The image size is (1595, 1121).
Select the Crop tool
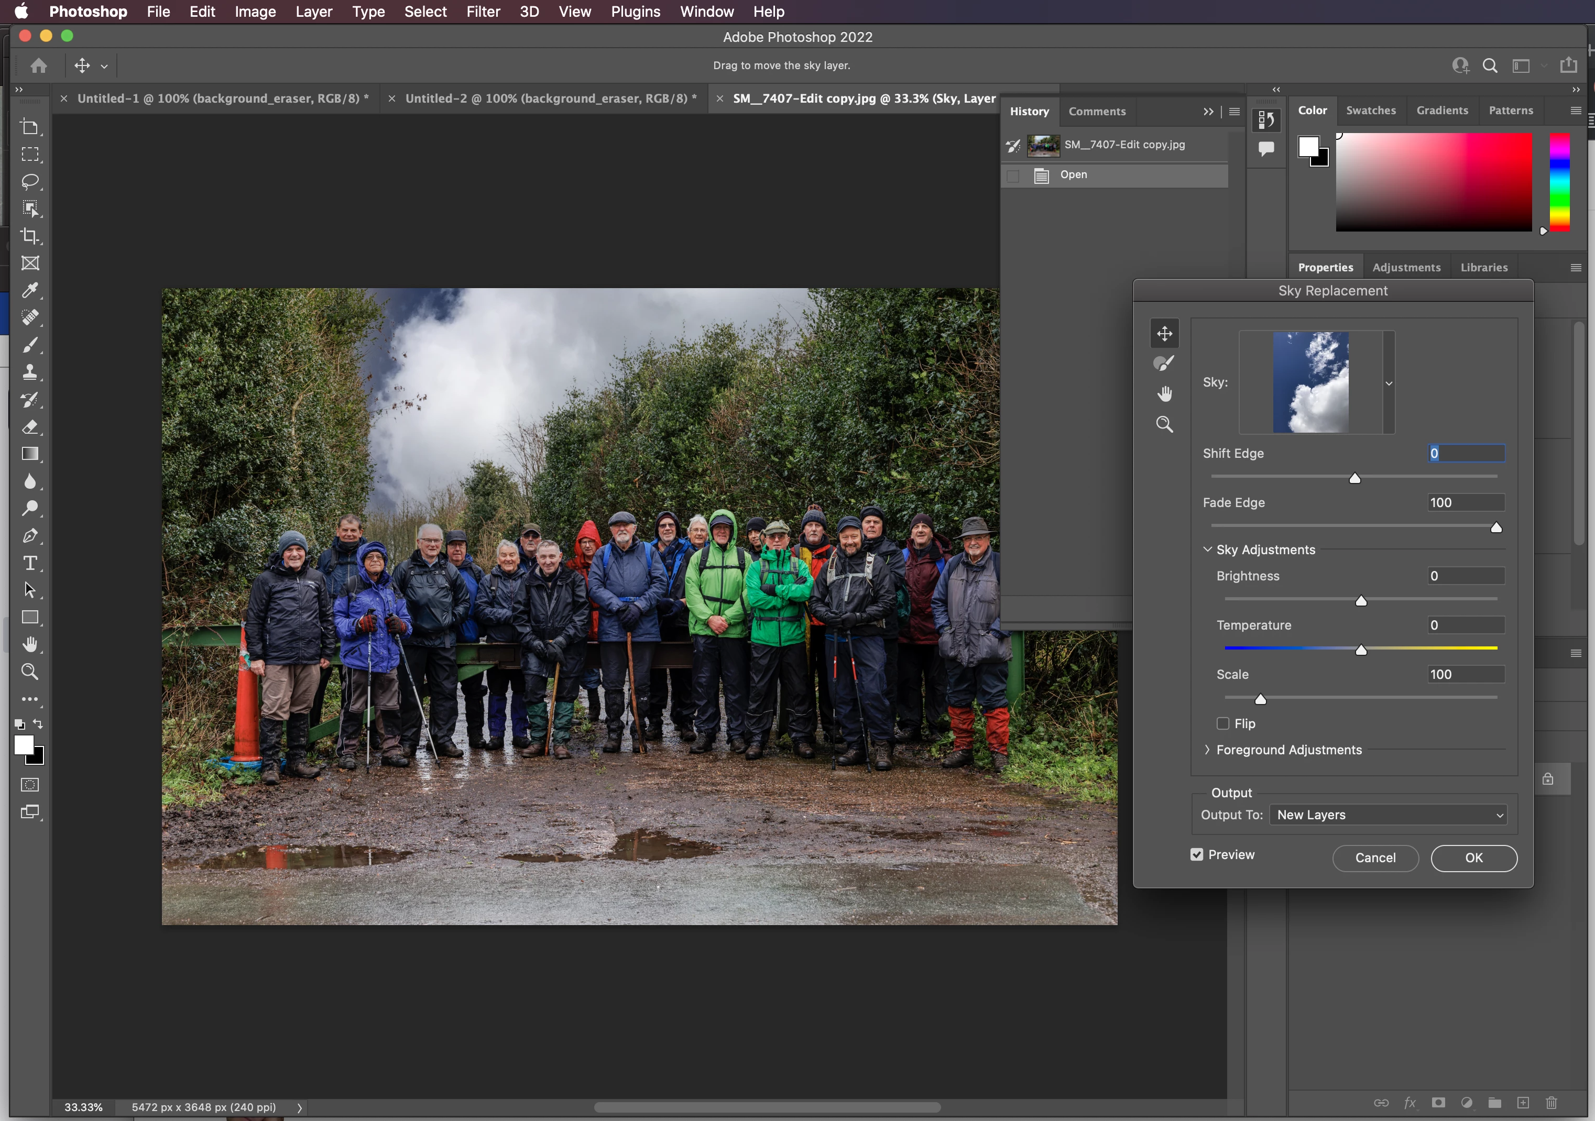(30, 236)
